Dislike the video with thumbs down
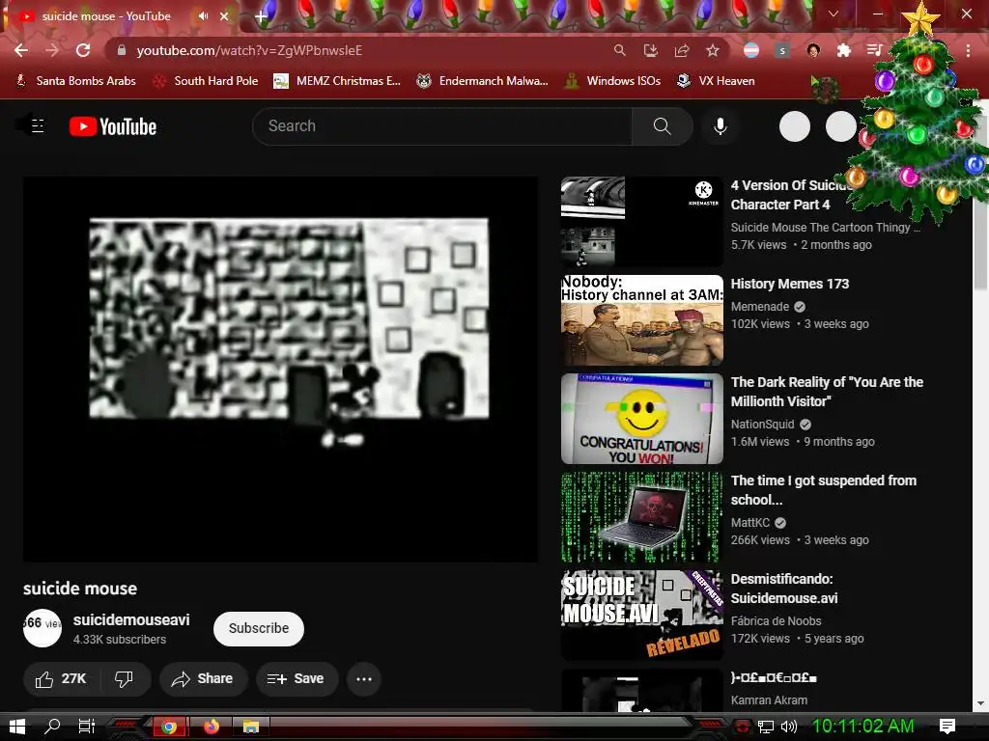 coord(124,678)
